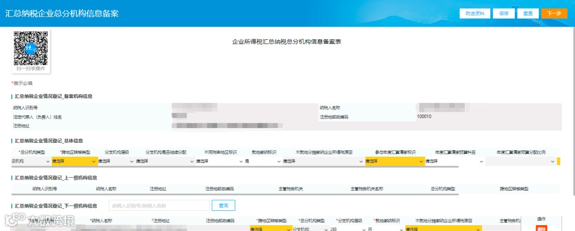This screenshot has width=575, height=231.
Task: Click the 总分机构类型 column header in 上一级机构信息
Action: coord(443,189)
